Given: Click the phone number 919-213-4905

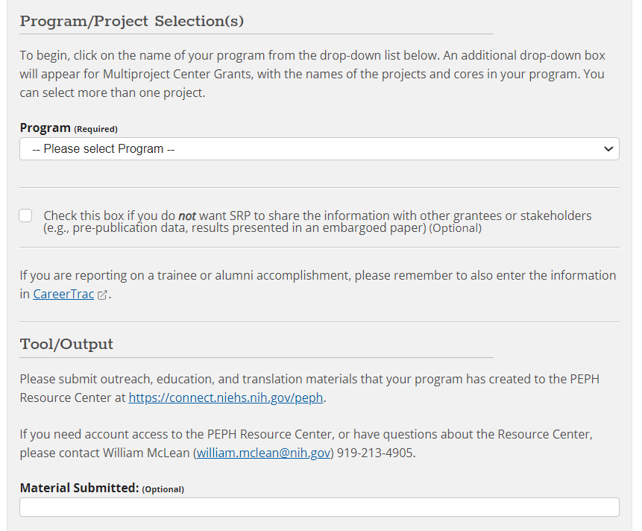Looking at the screenshot, I should click(x=376, y=453).
